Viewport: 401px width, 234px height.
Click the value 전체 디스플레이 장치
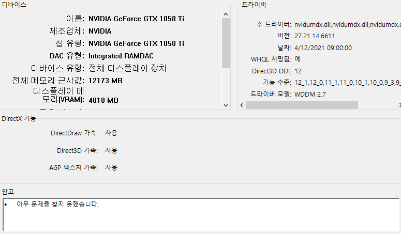tap(127, 68)
